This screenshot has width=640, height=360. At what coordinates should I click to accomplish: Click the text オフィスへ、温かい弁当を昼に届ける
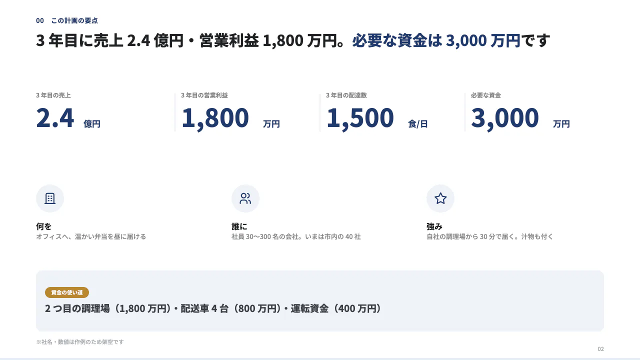click(91, 236)
